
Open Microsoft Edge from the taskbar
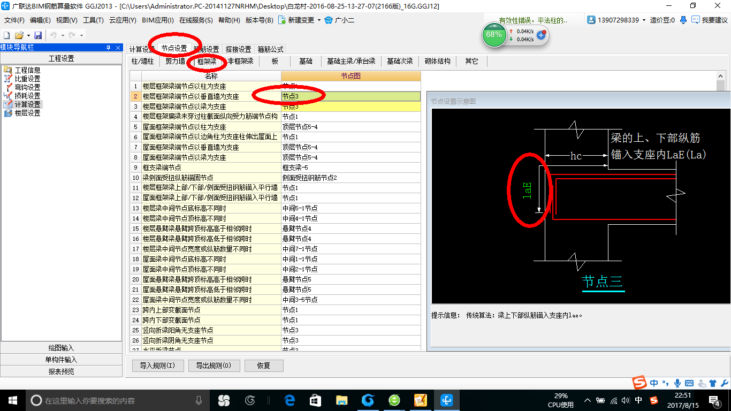290,400
